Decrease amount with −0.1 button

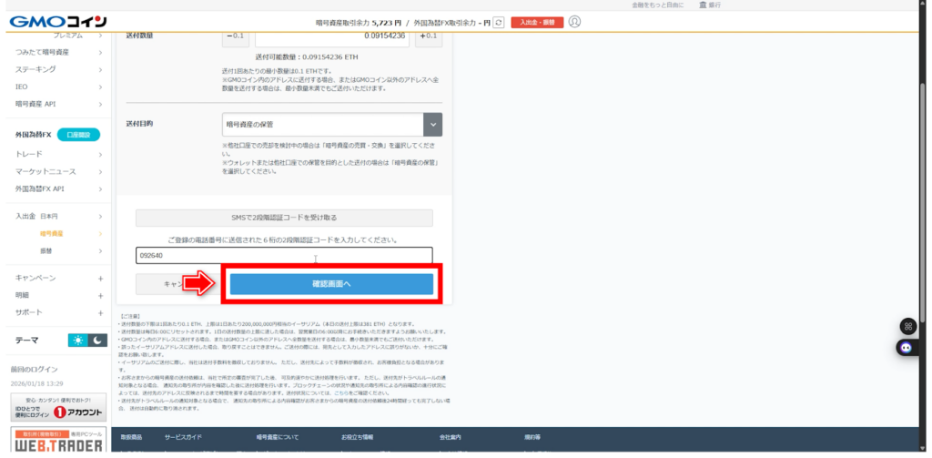coord(235,36)
